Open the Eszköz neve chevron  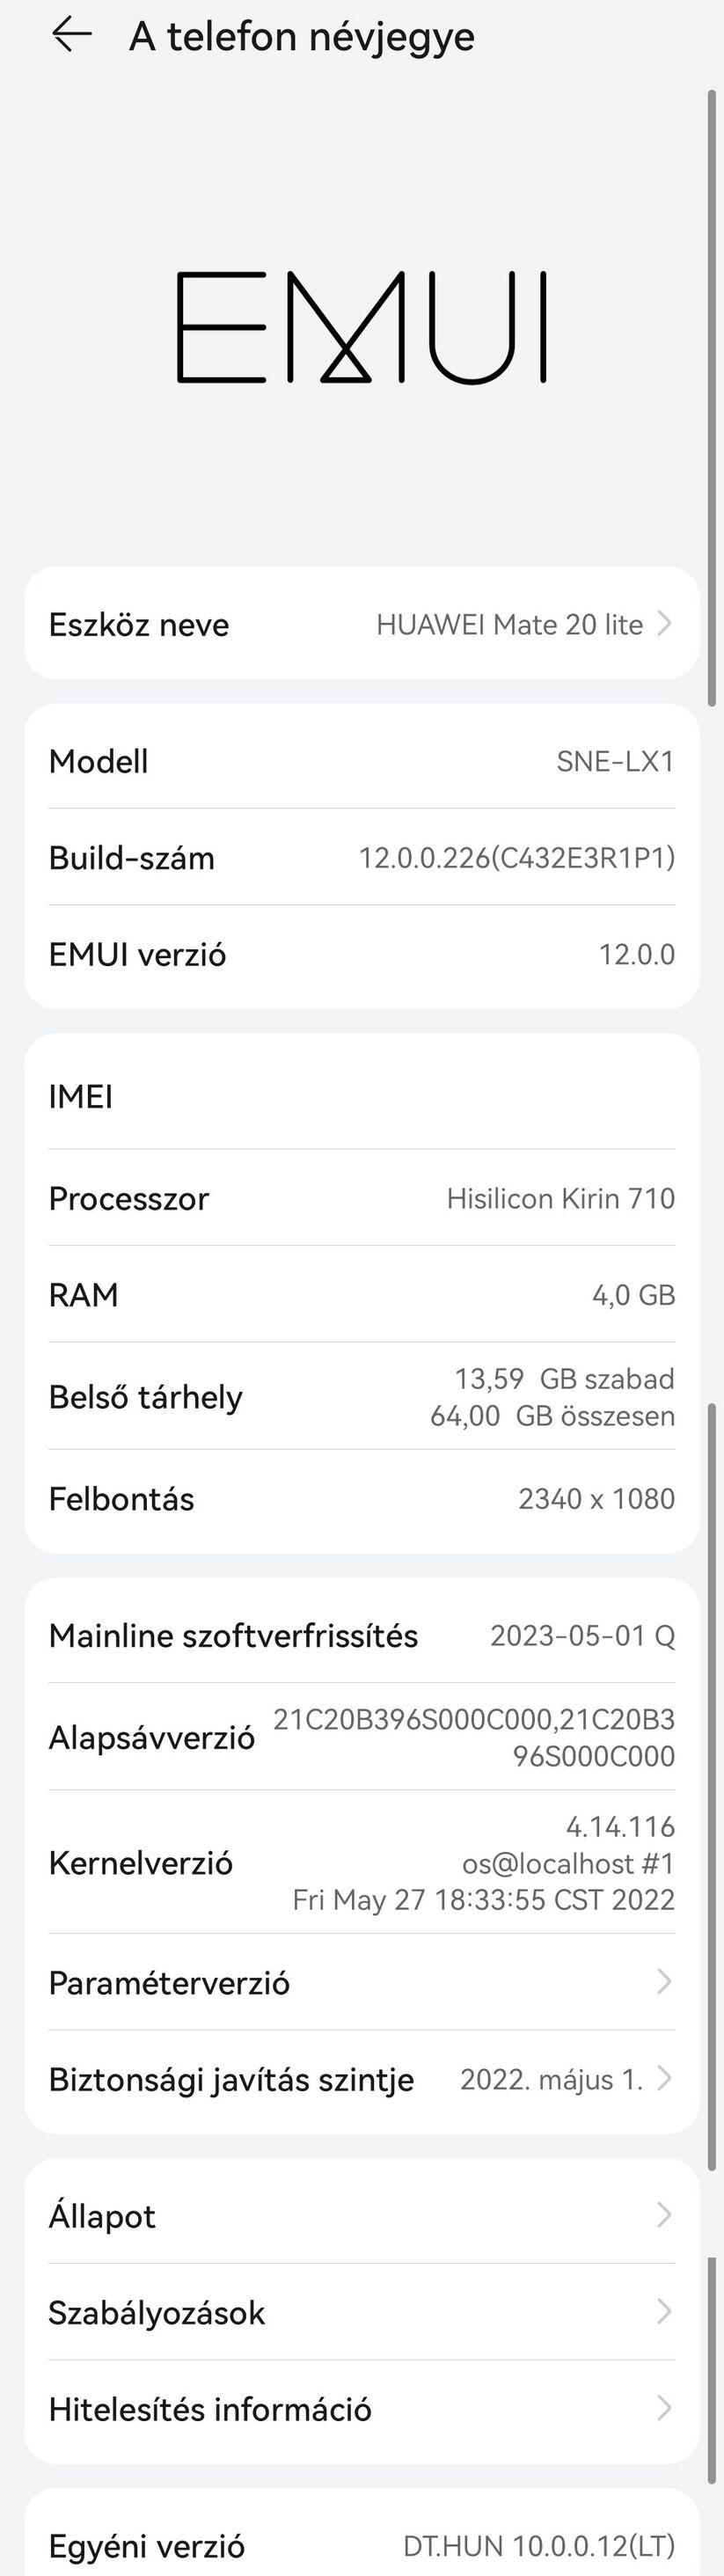(664, 624)
